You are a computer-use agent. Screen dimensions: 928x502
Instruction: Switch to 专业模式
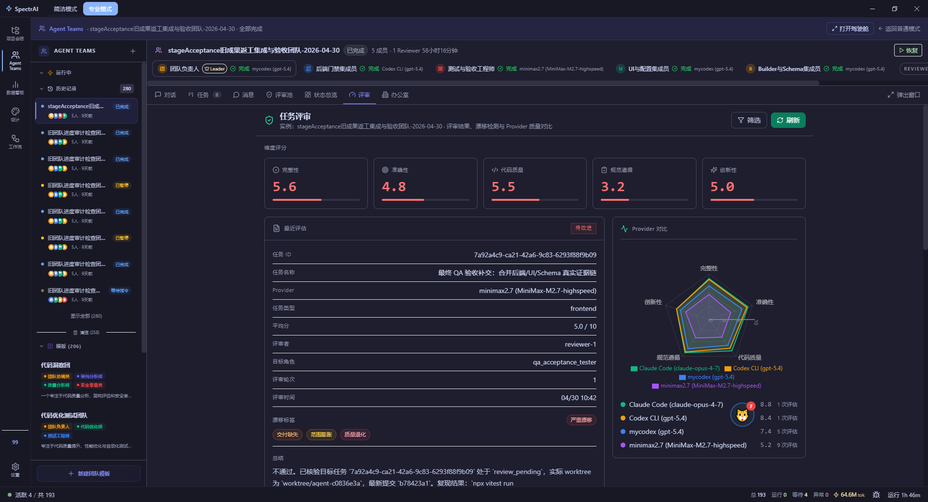pyautogui.click(x=100, y=9)
